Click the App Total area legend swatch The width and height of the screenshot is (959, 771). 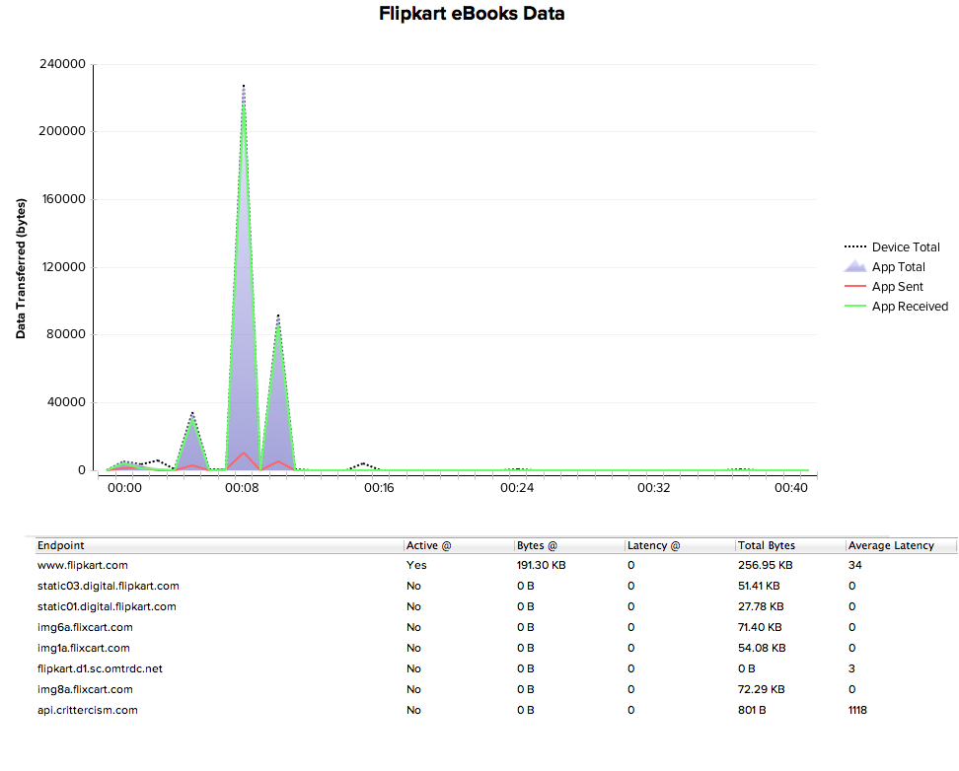click(x=855, y=266)
